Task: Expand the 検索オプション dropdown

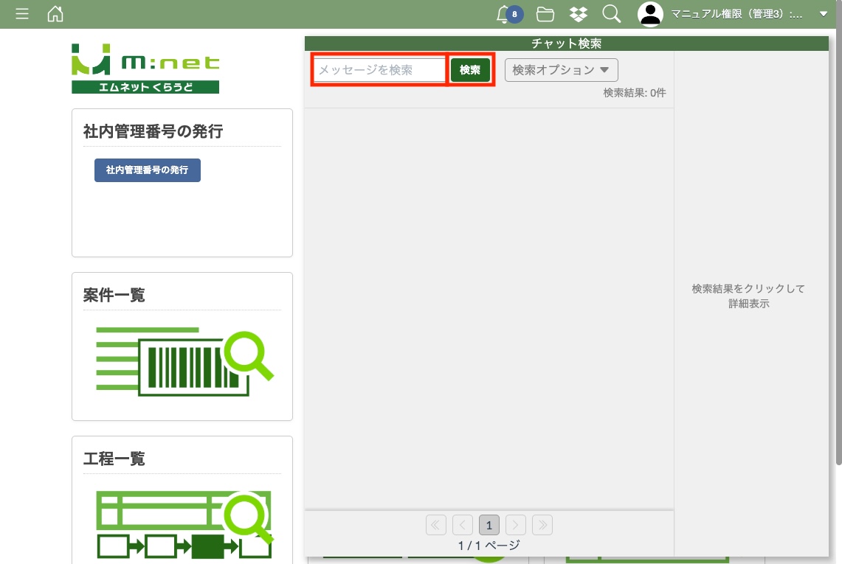Action: point(561,70)
